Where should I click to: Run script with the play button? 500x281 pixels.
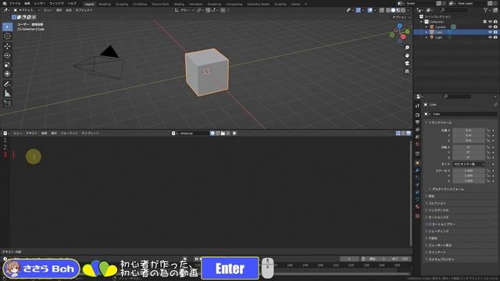tap(234, 133)
